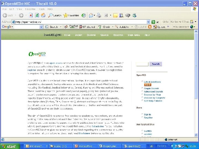Click the Windows Start button

(10, 146)
